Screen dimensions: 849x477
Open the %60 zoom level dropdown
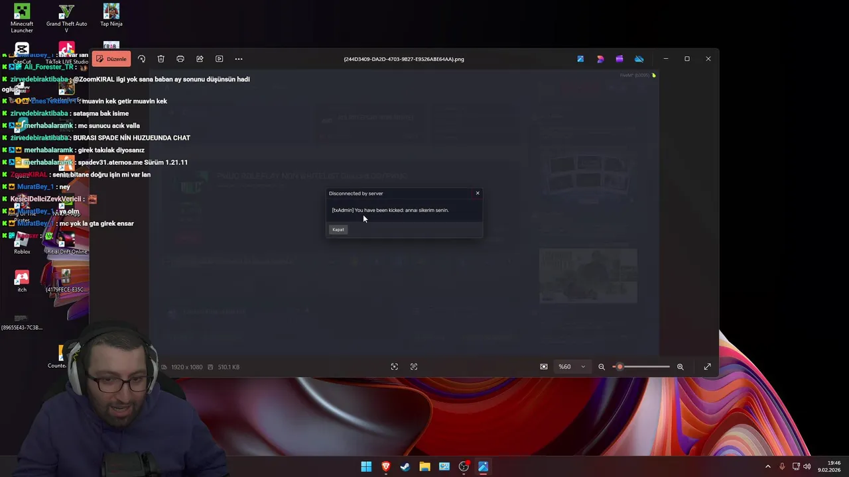pos(572,367)
